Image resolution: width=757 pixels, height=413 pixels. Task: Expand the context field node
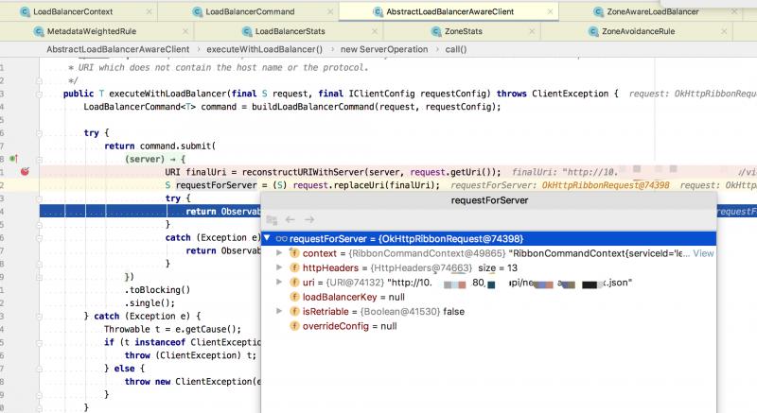[279, 253]
